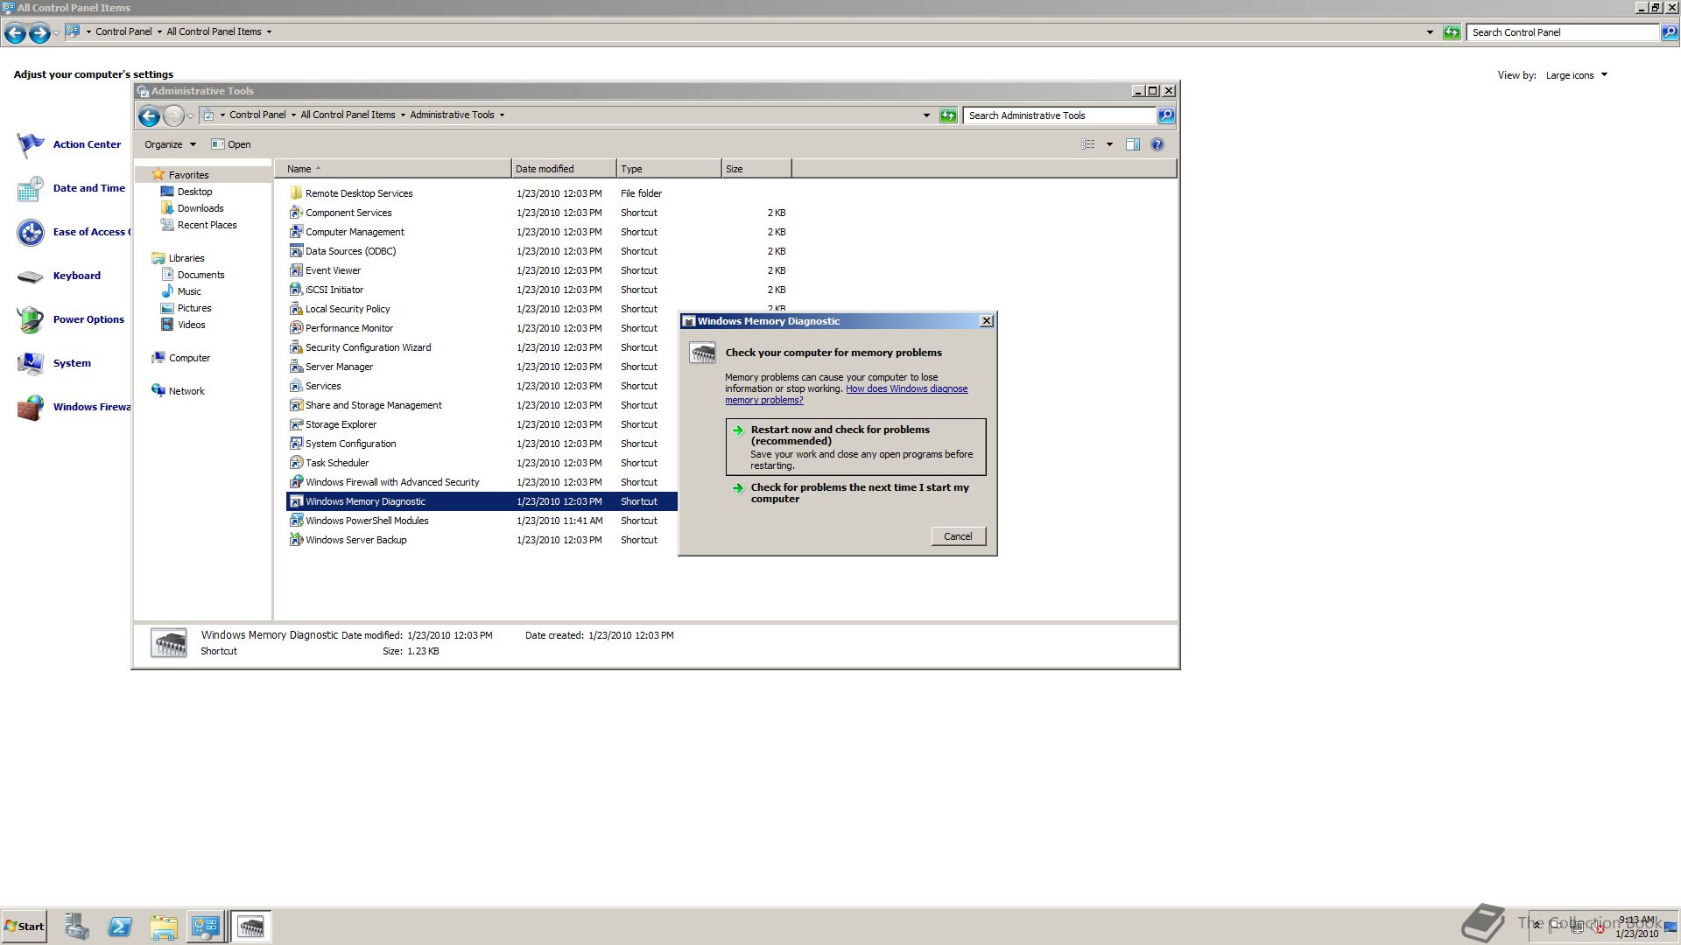Select Desktop in the navigation pane

194,192
